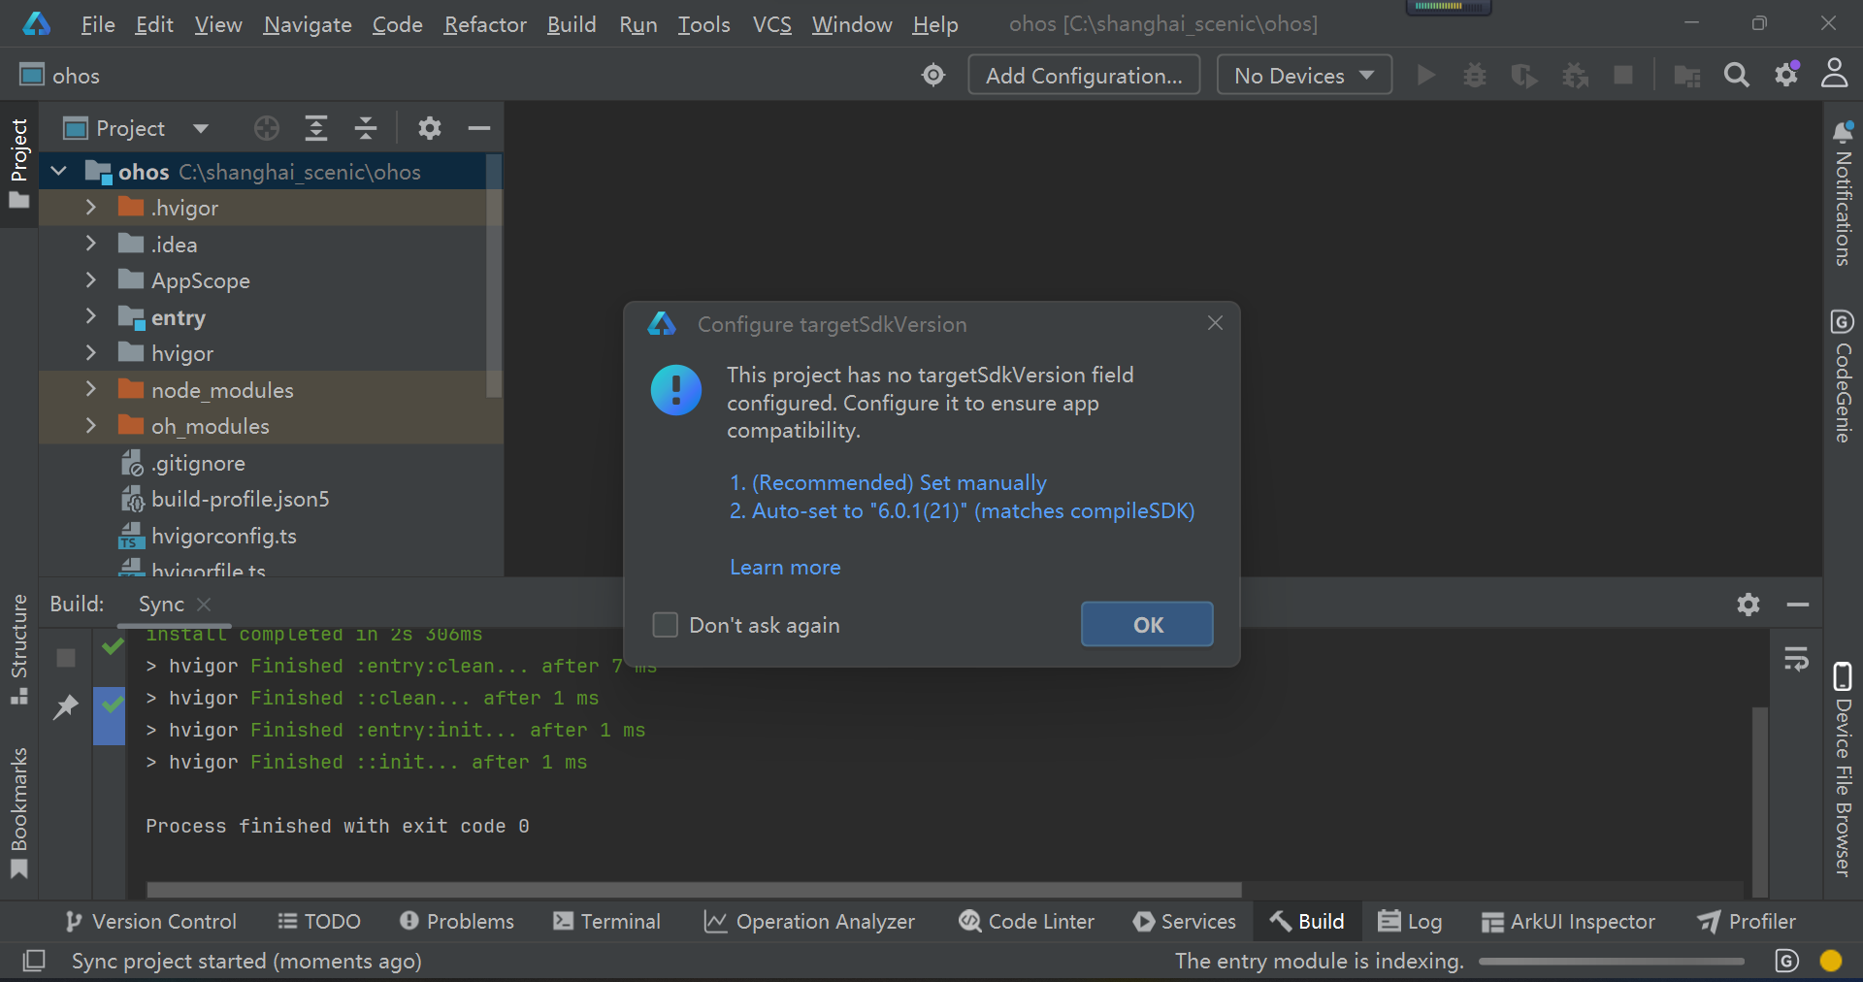Switch to the Terminal tab
1863x982 pixels.
606,921
